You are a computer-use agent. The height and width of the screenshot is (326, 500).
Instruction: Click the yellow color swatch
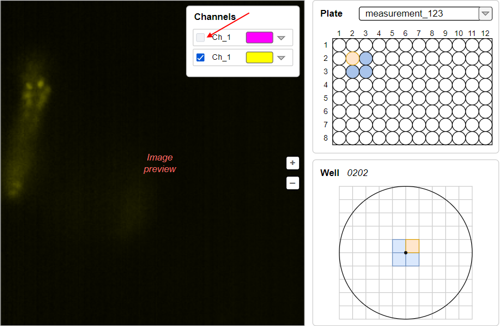tap(259, 58)
